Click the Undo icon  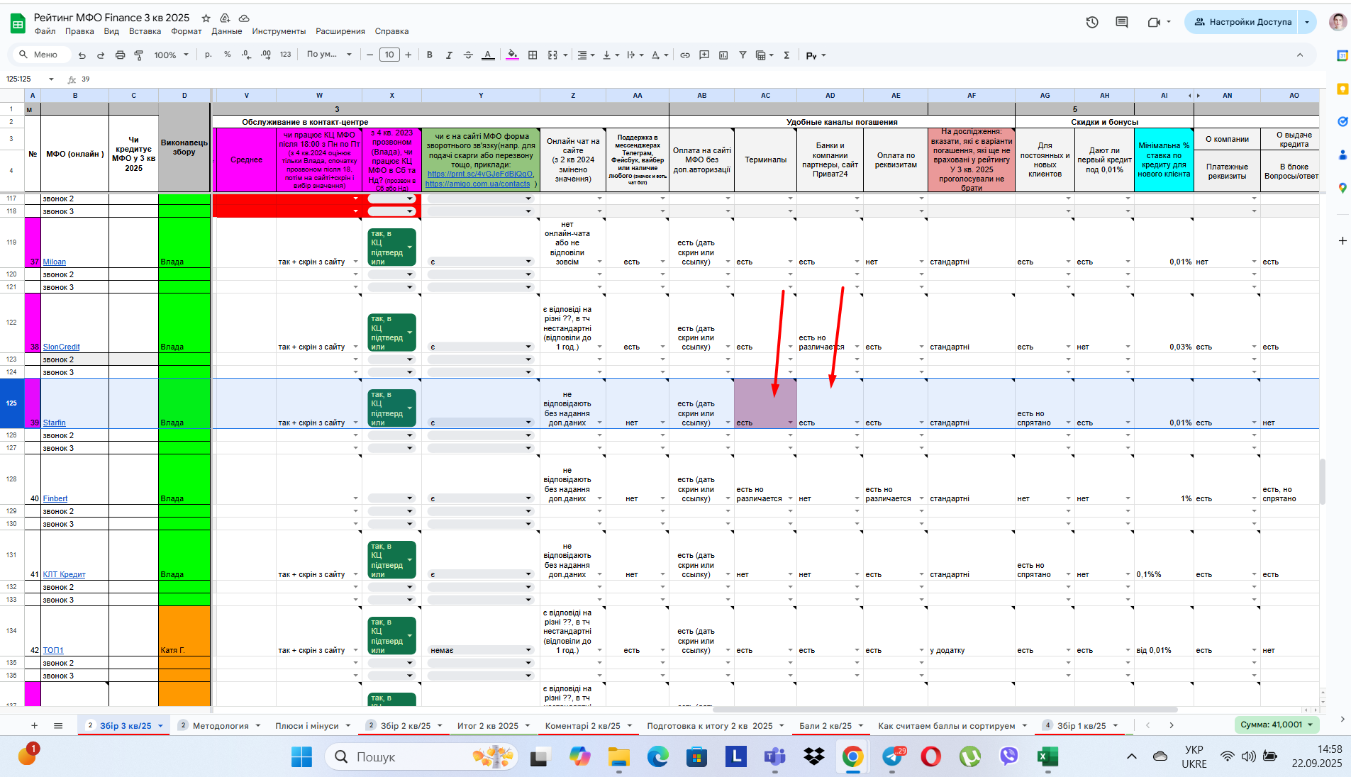pyautogui.click(x=82, y=55)
